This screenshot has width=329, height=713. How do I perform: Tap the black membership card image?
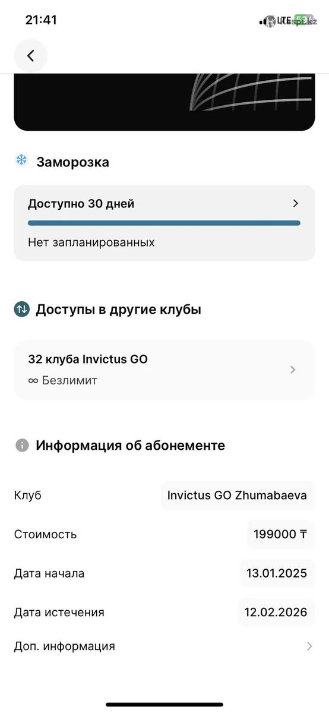[164, 102]
